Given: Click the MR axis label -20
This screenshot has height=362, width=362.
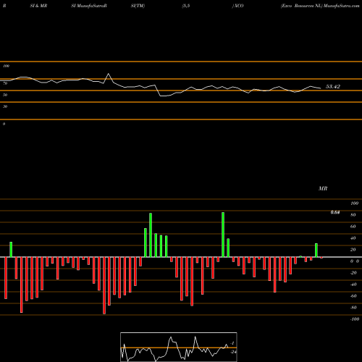Looking at the screenshot, I should (353, 273).
